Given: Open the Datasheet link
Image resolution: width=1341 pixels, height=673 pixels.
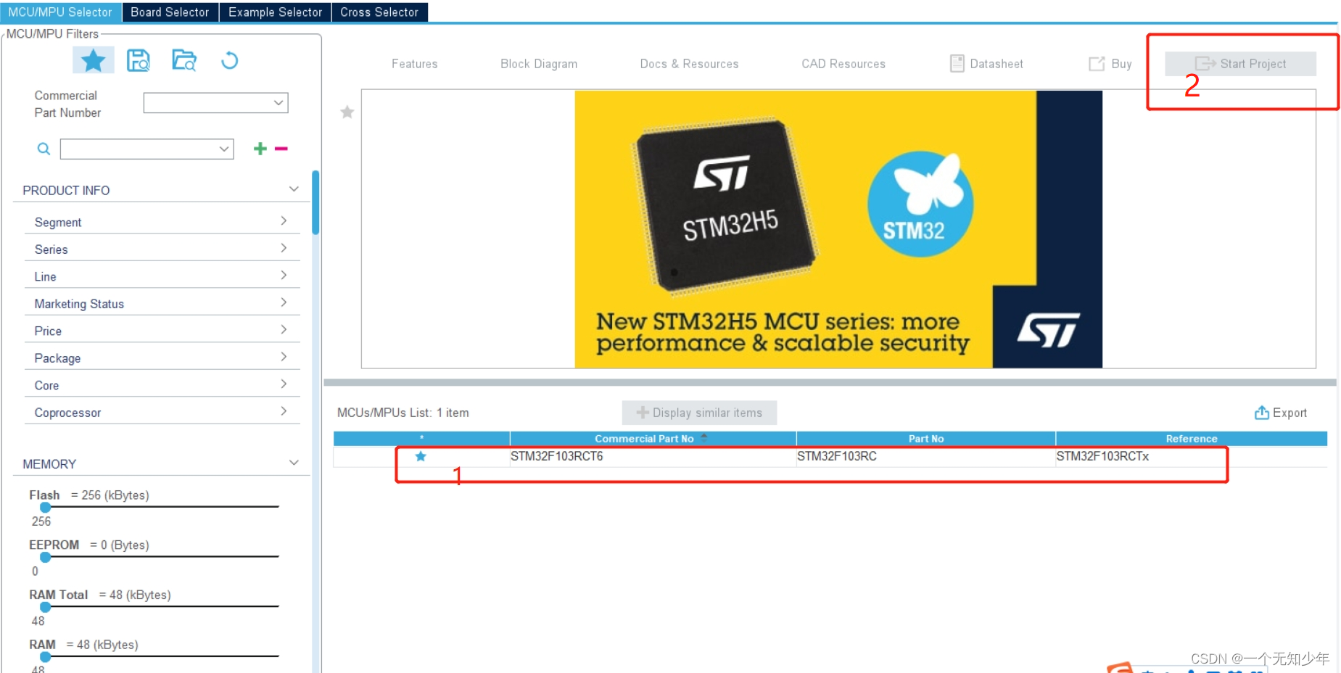Looking at the screenshot, I should (x=997, y=64).
